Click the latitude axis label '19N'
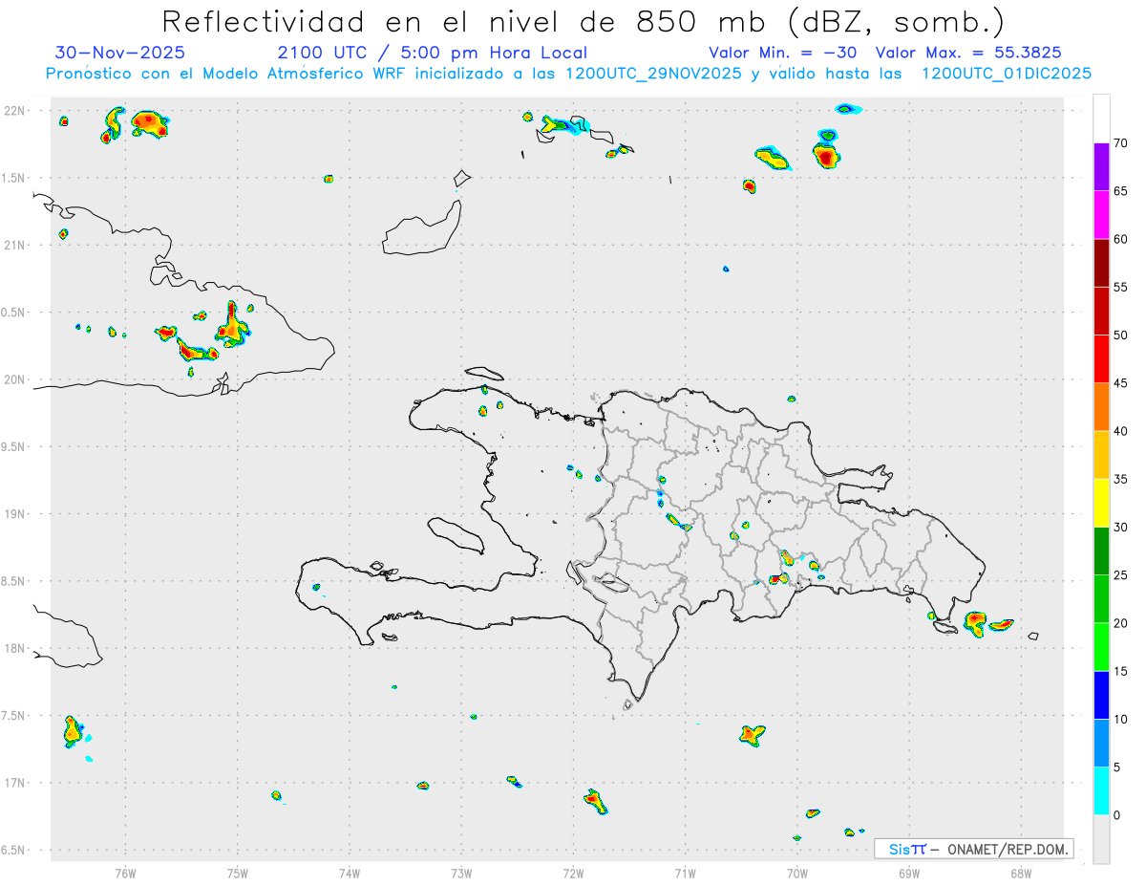The image size is (1146, 886). point(15,514)
